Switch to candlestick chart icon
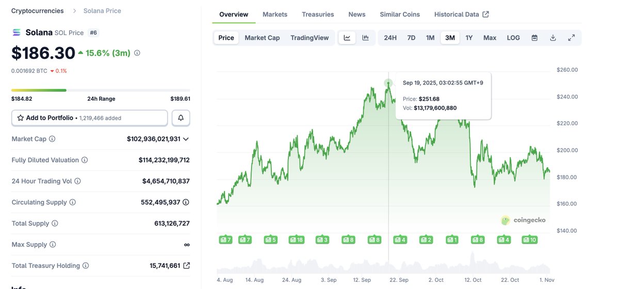Screen dimensions: 619x289 365,38
